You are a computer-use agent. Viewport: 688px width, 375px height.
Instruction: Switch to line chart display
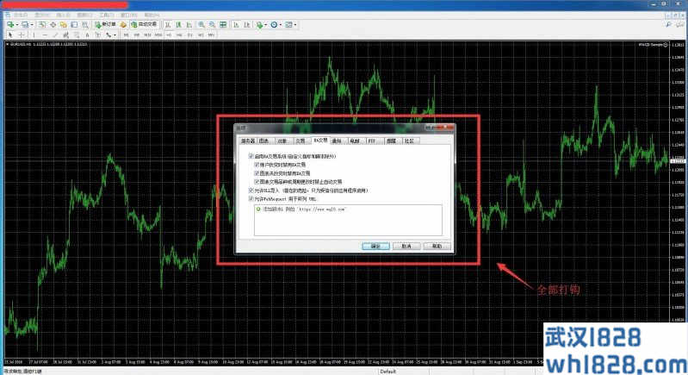click(189, 25)
